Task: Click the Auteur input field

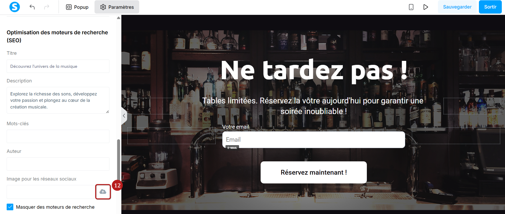Action: (x=58, y=164)
